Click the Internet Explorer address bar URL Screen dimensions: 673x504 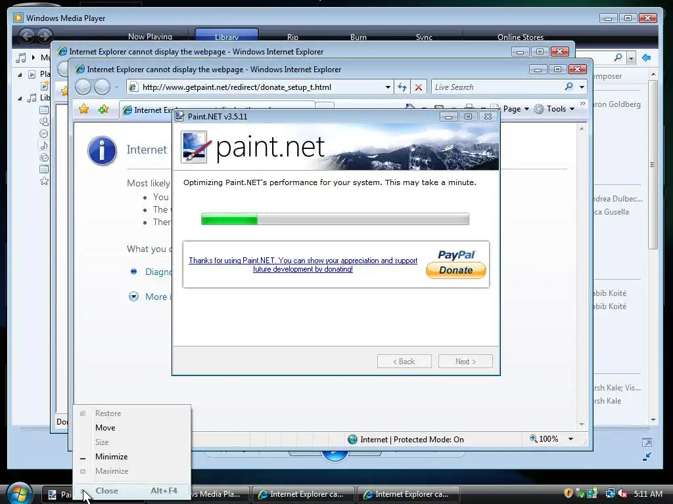point(237,87)
